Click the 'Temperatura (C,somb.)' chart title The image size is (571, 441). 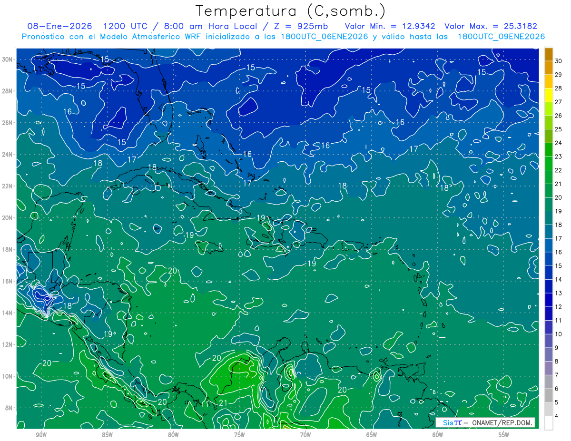point(290,11)
